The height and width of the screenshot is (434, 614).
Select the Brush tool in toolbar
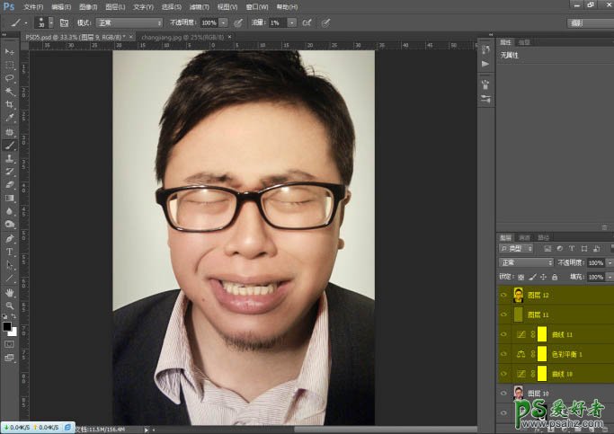(x=10, y=145)
